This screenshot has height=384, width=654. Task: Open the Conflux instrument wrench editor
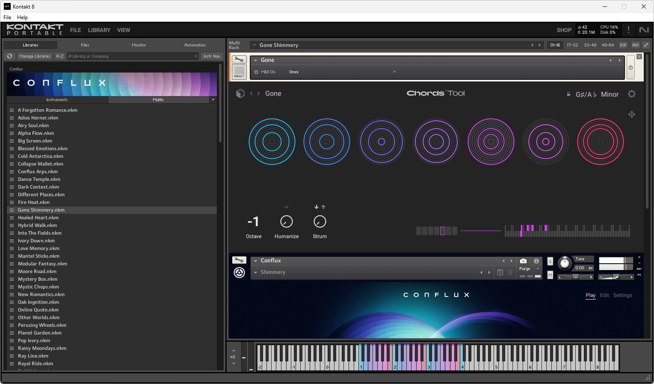[239, 260]
